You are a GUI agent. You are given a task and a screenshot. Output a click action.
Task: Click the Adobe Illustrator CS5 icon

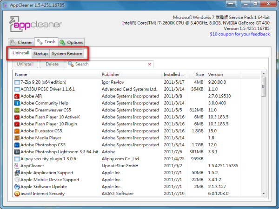[17, 131]
